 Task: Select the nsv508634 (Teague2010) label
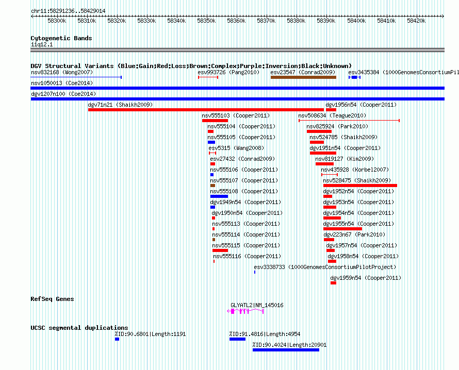pyautogui.click(x=332, y=115)
